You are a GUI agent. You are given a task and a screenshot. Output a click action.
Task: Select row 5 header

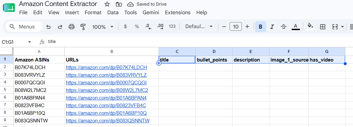point(7,90)
